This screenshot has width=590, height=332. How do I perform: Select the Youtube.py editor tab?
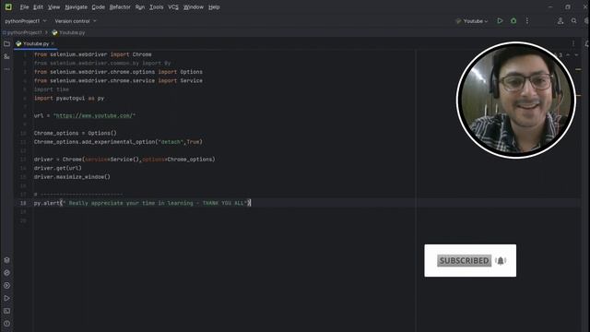[x=35, y=43]
